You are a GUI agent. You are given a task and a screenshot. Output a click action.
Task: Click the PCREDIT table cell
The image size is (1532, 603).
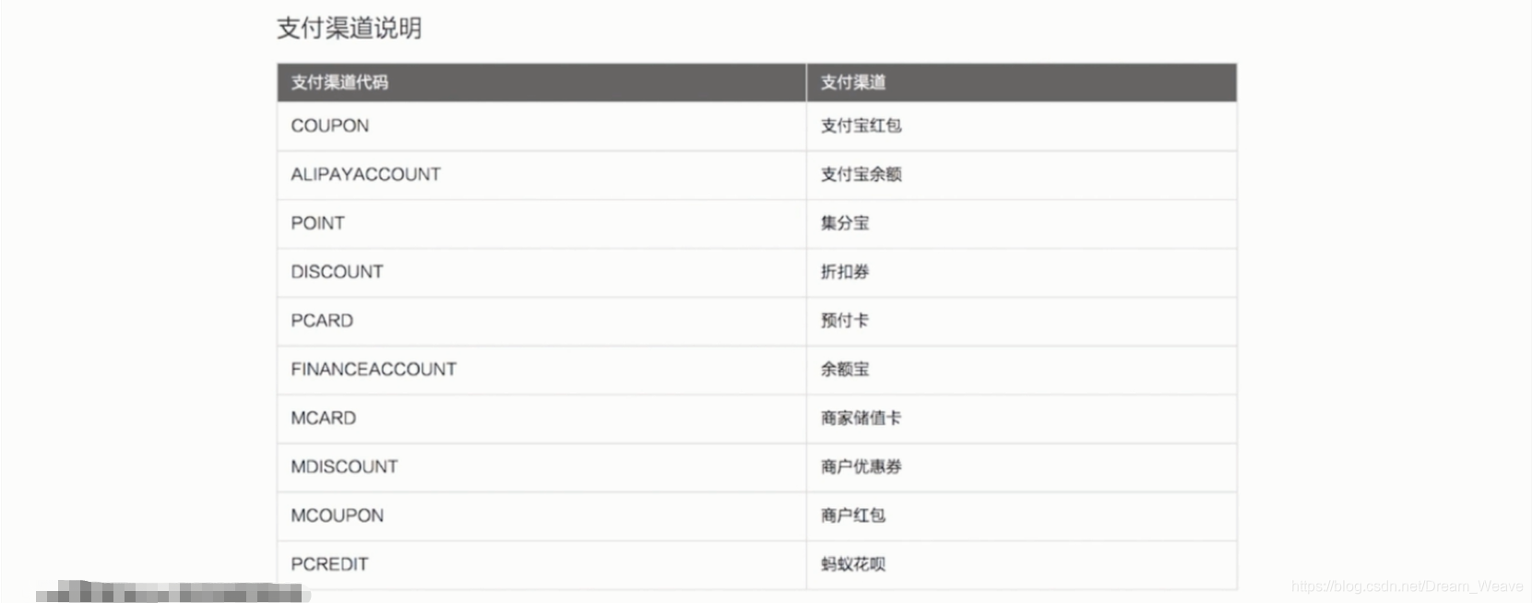point(329,564)
